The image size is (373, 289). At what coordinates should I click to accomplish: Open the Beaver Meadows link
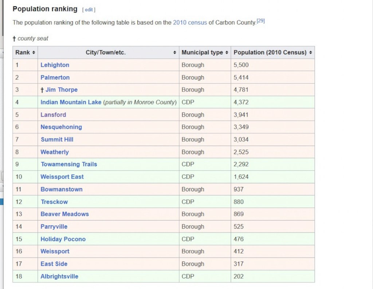[x=64, y=214]
